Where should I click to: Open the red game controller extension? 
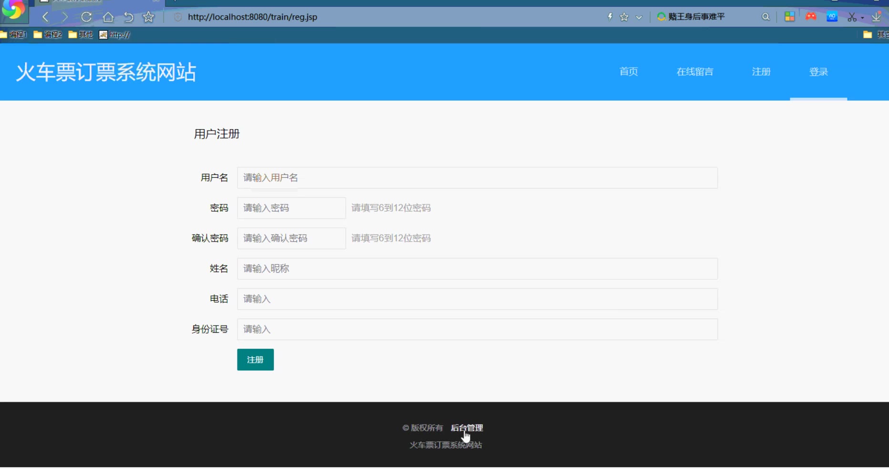tap(811, 17)
